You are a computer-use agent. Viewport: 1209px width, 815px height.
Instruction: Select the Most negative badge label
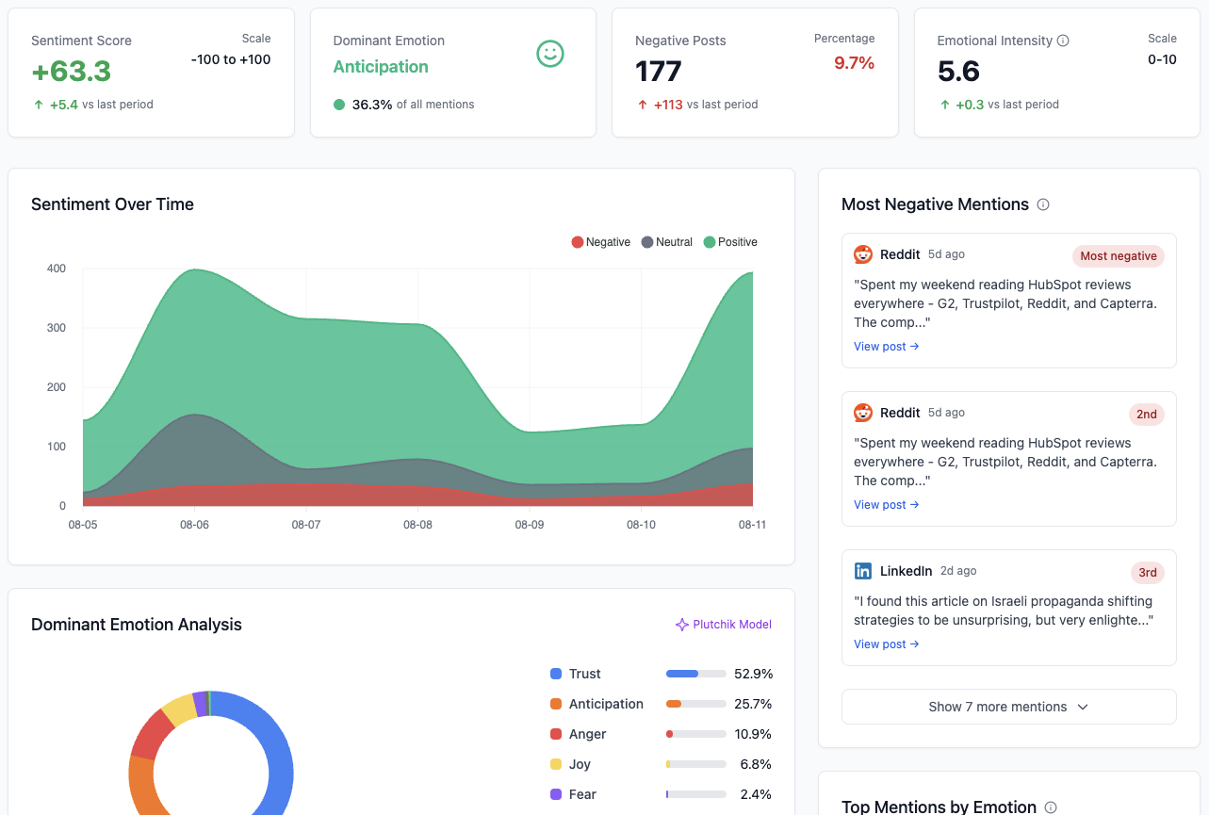(x=1118, y=255)
